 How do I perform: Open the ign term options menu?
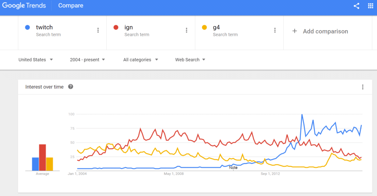pos(186,30)
